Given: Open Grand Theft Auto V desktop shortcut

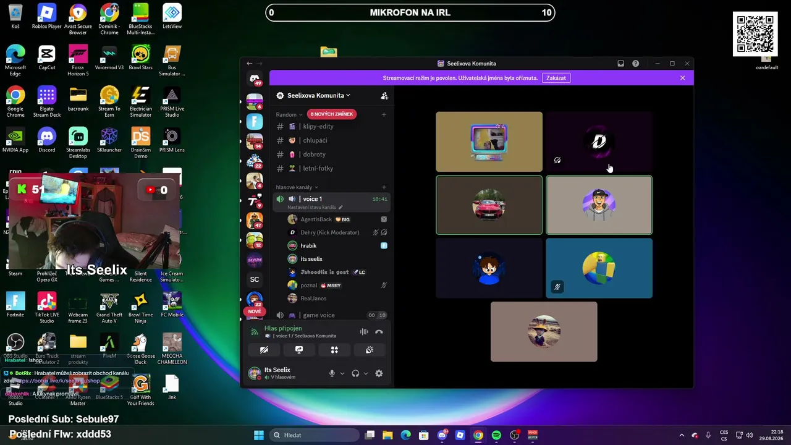Looking at the screenshot, I should (109, 308).
